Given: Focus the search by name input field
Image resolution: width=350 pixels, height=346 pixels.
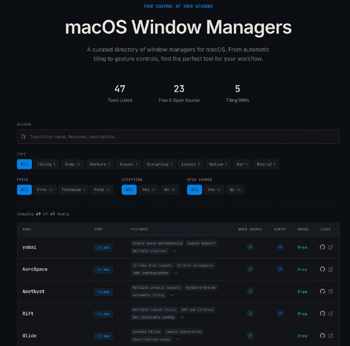Looking at the screenshot, I should 178,136.
